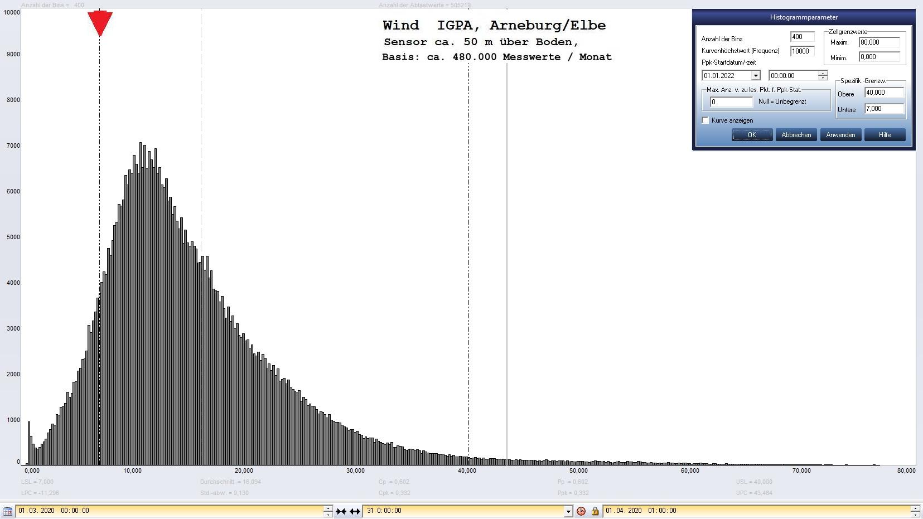Click the 'LPC = -11,296' statistic
The image size is (923, 519).
(40, 493)
